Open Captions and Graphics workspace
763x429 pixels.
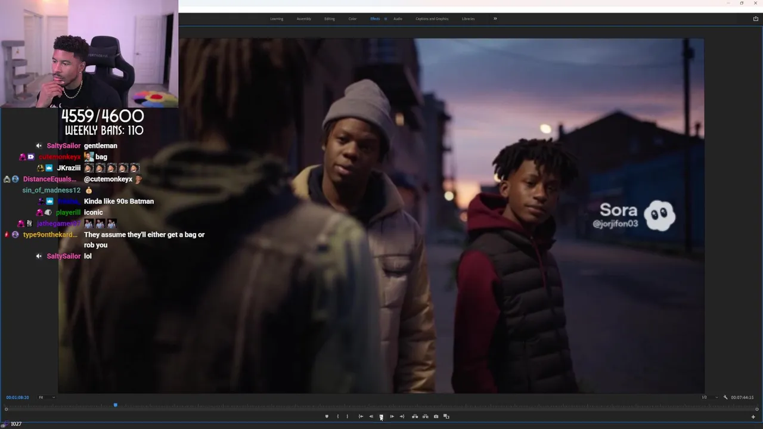tap(432, 18)
